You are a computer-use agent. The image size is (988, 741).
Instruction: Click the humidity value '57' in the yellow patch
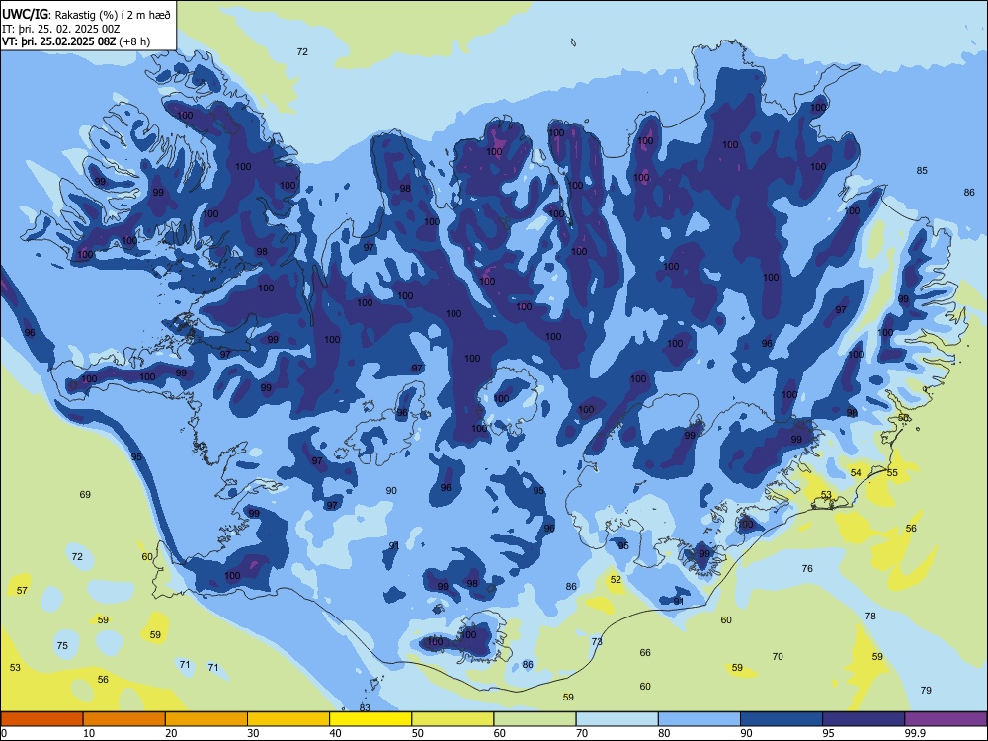[x=22, y=591]
